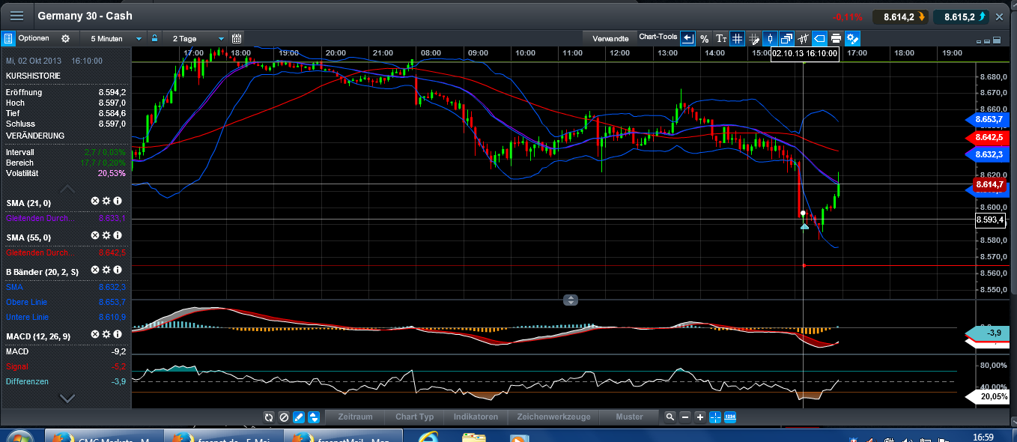Toggle the blue pencil drawing mode
The width and height of the screenshot is (1017, 442).
(299, 417)
